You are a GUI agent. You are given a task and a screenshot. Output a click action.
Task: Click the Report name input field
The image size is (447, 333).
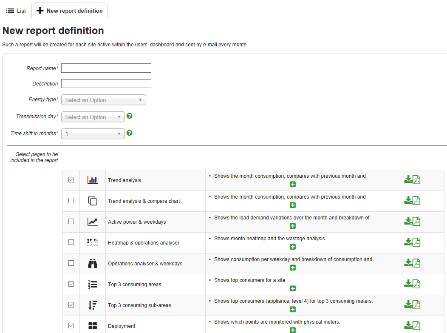[x=106, y=68]
